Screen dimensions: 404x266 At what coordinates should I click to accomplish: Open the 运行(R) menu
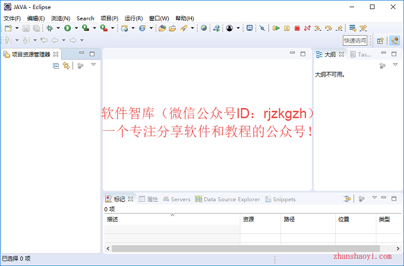(x=134, y=18)
